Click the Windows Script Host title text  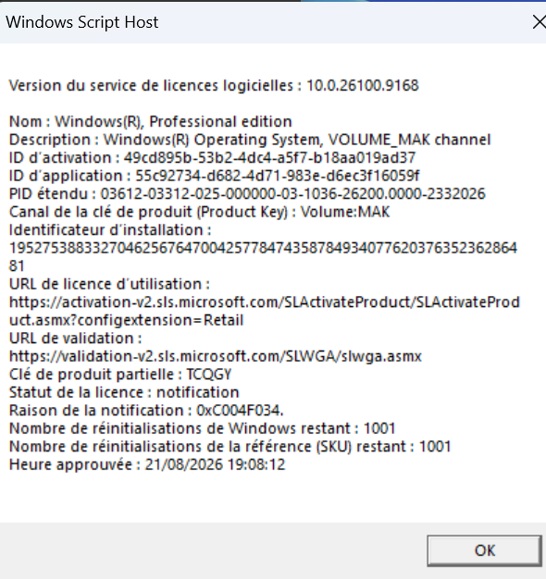[x=82, y=22]
